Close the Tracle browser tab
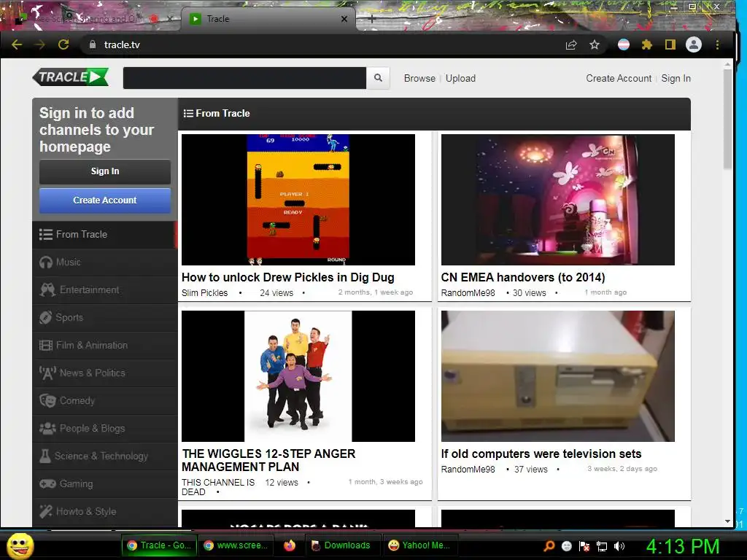The height and width of the screenshot is (560, 747). point(344,19)
